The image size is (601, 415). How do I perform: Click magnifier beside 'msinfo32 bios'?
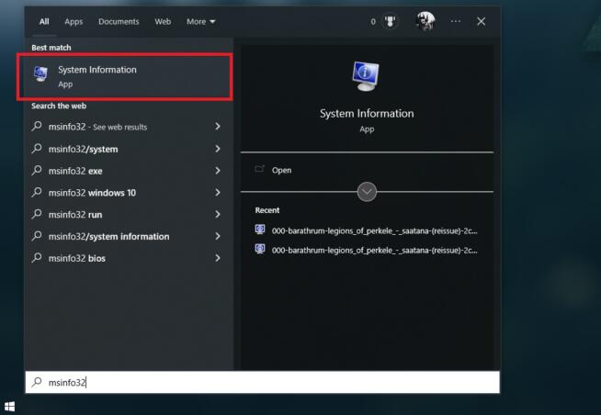point(37,258)
